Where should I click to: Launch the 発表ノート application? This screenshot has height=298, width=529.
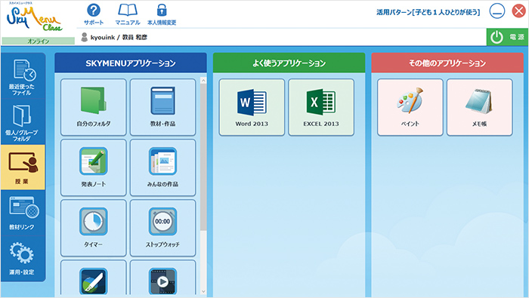click(x=94, y=167)
